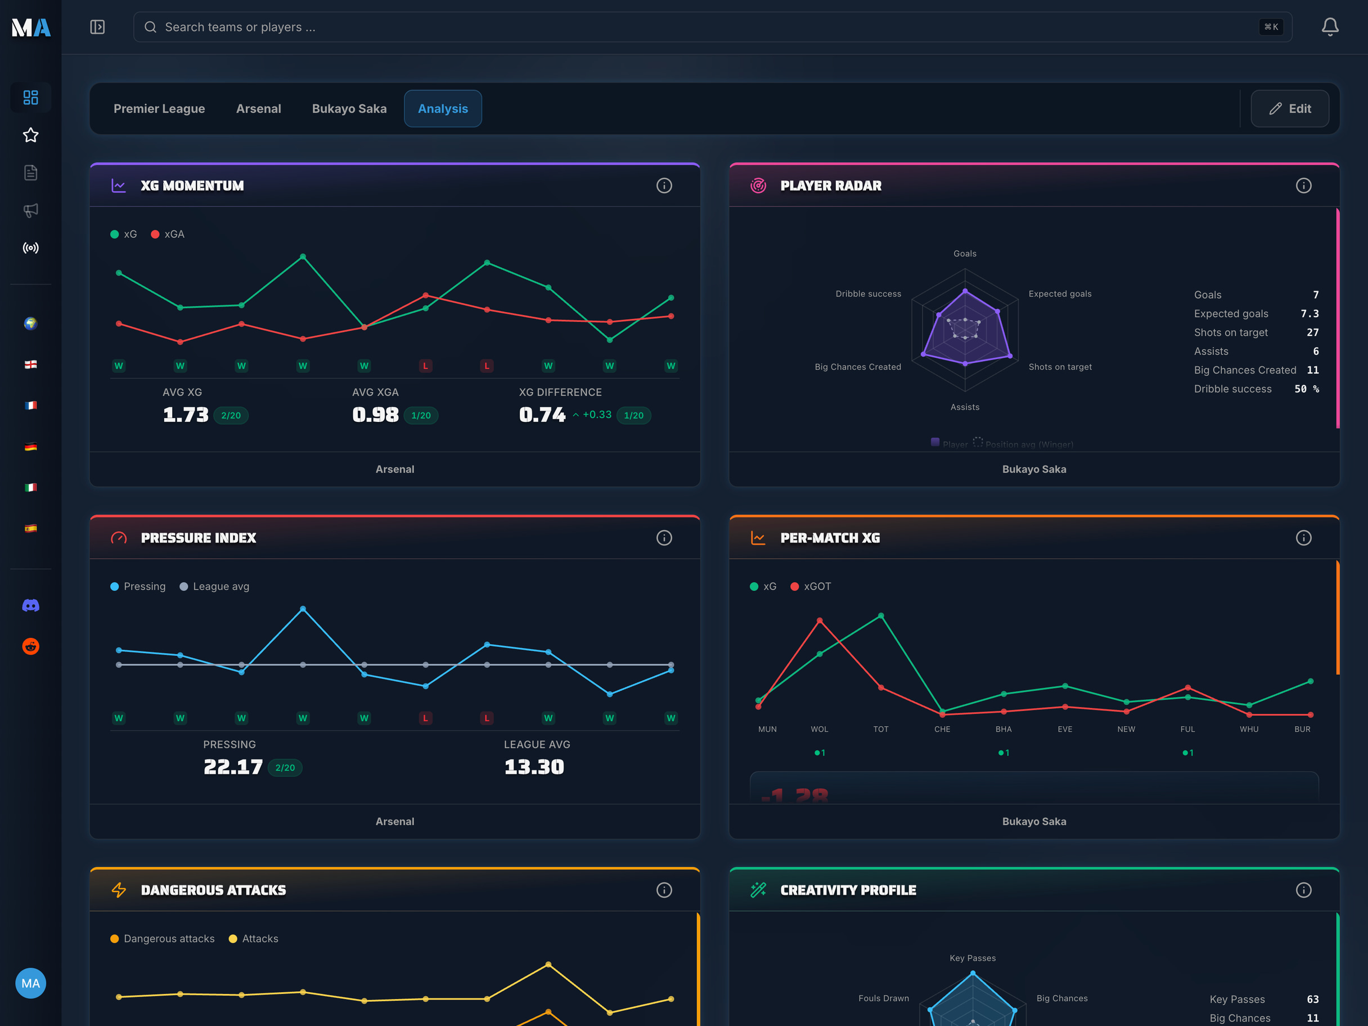Show info for Per-Match XG card
The image size is (1368, 1026).
click(x=1304, y=538)
